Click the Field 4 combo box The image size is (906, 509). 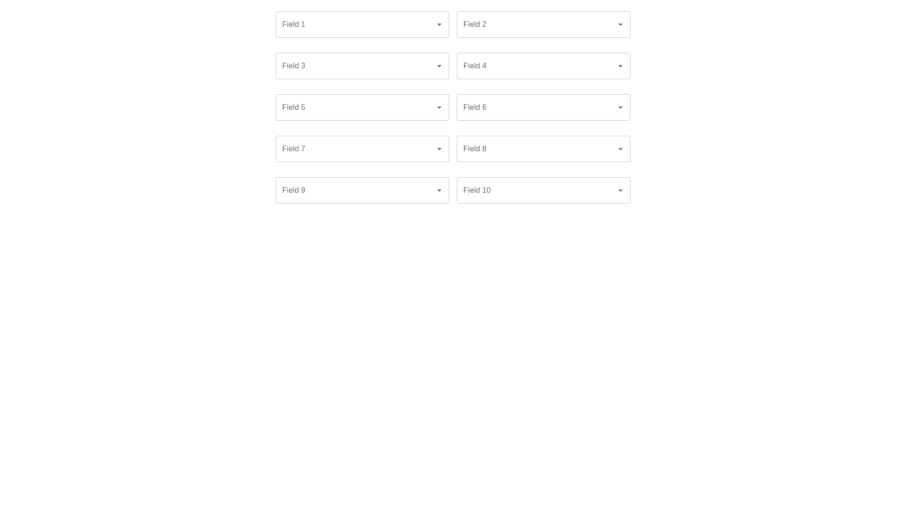coord(543,66)
